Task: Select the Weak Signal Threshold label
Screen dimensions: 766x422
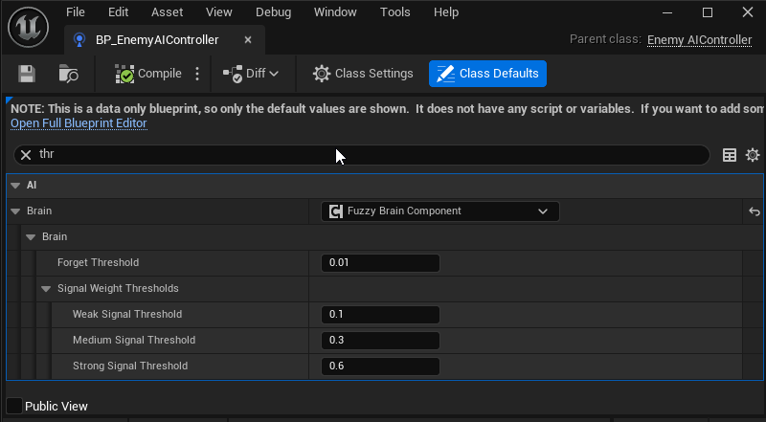Action: coord(127,315)
